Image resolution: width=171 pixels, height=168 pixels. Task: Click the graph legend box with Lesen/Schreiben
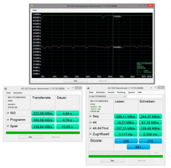(144, 68)
